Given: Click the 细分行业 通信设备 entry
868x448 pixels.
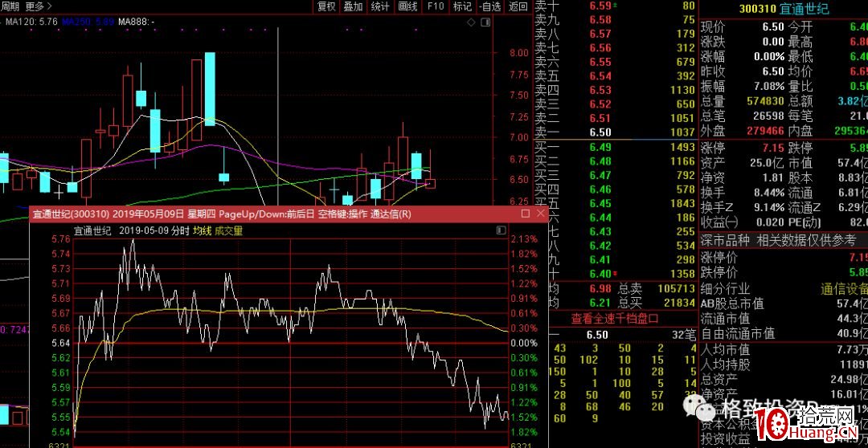Looking at the screenshot, I should click(x=784, y=289).
